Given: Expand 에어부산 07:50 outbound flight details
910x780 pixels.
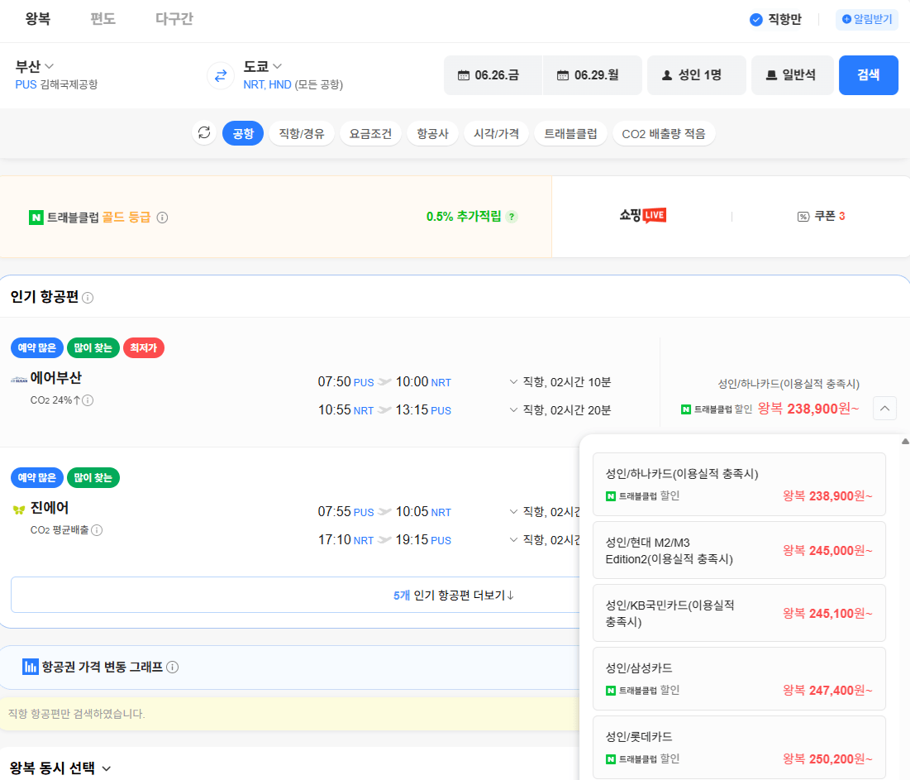Looking at the screenshot, I should (x=513, y=382).
